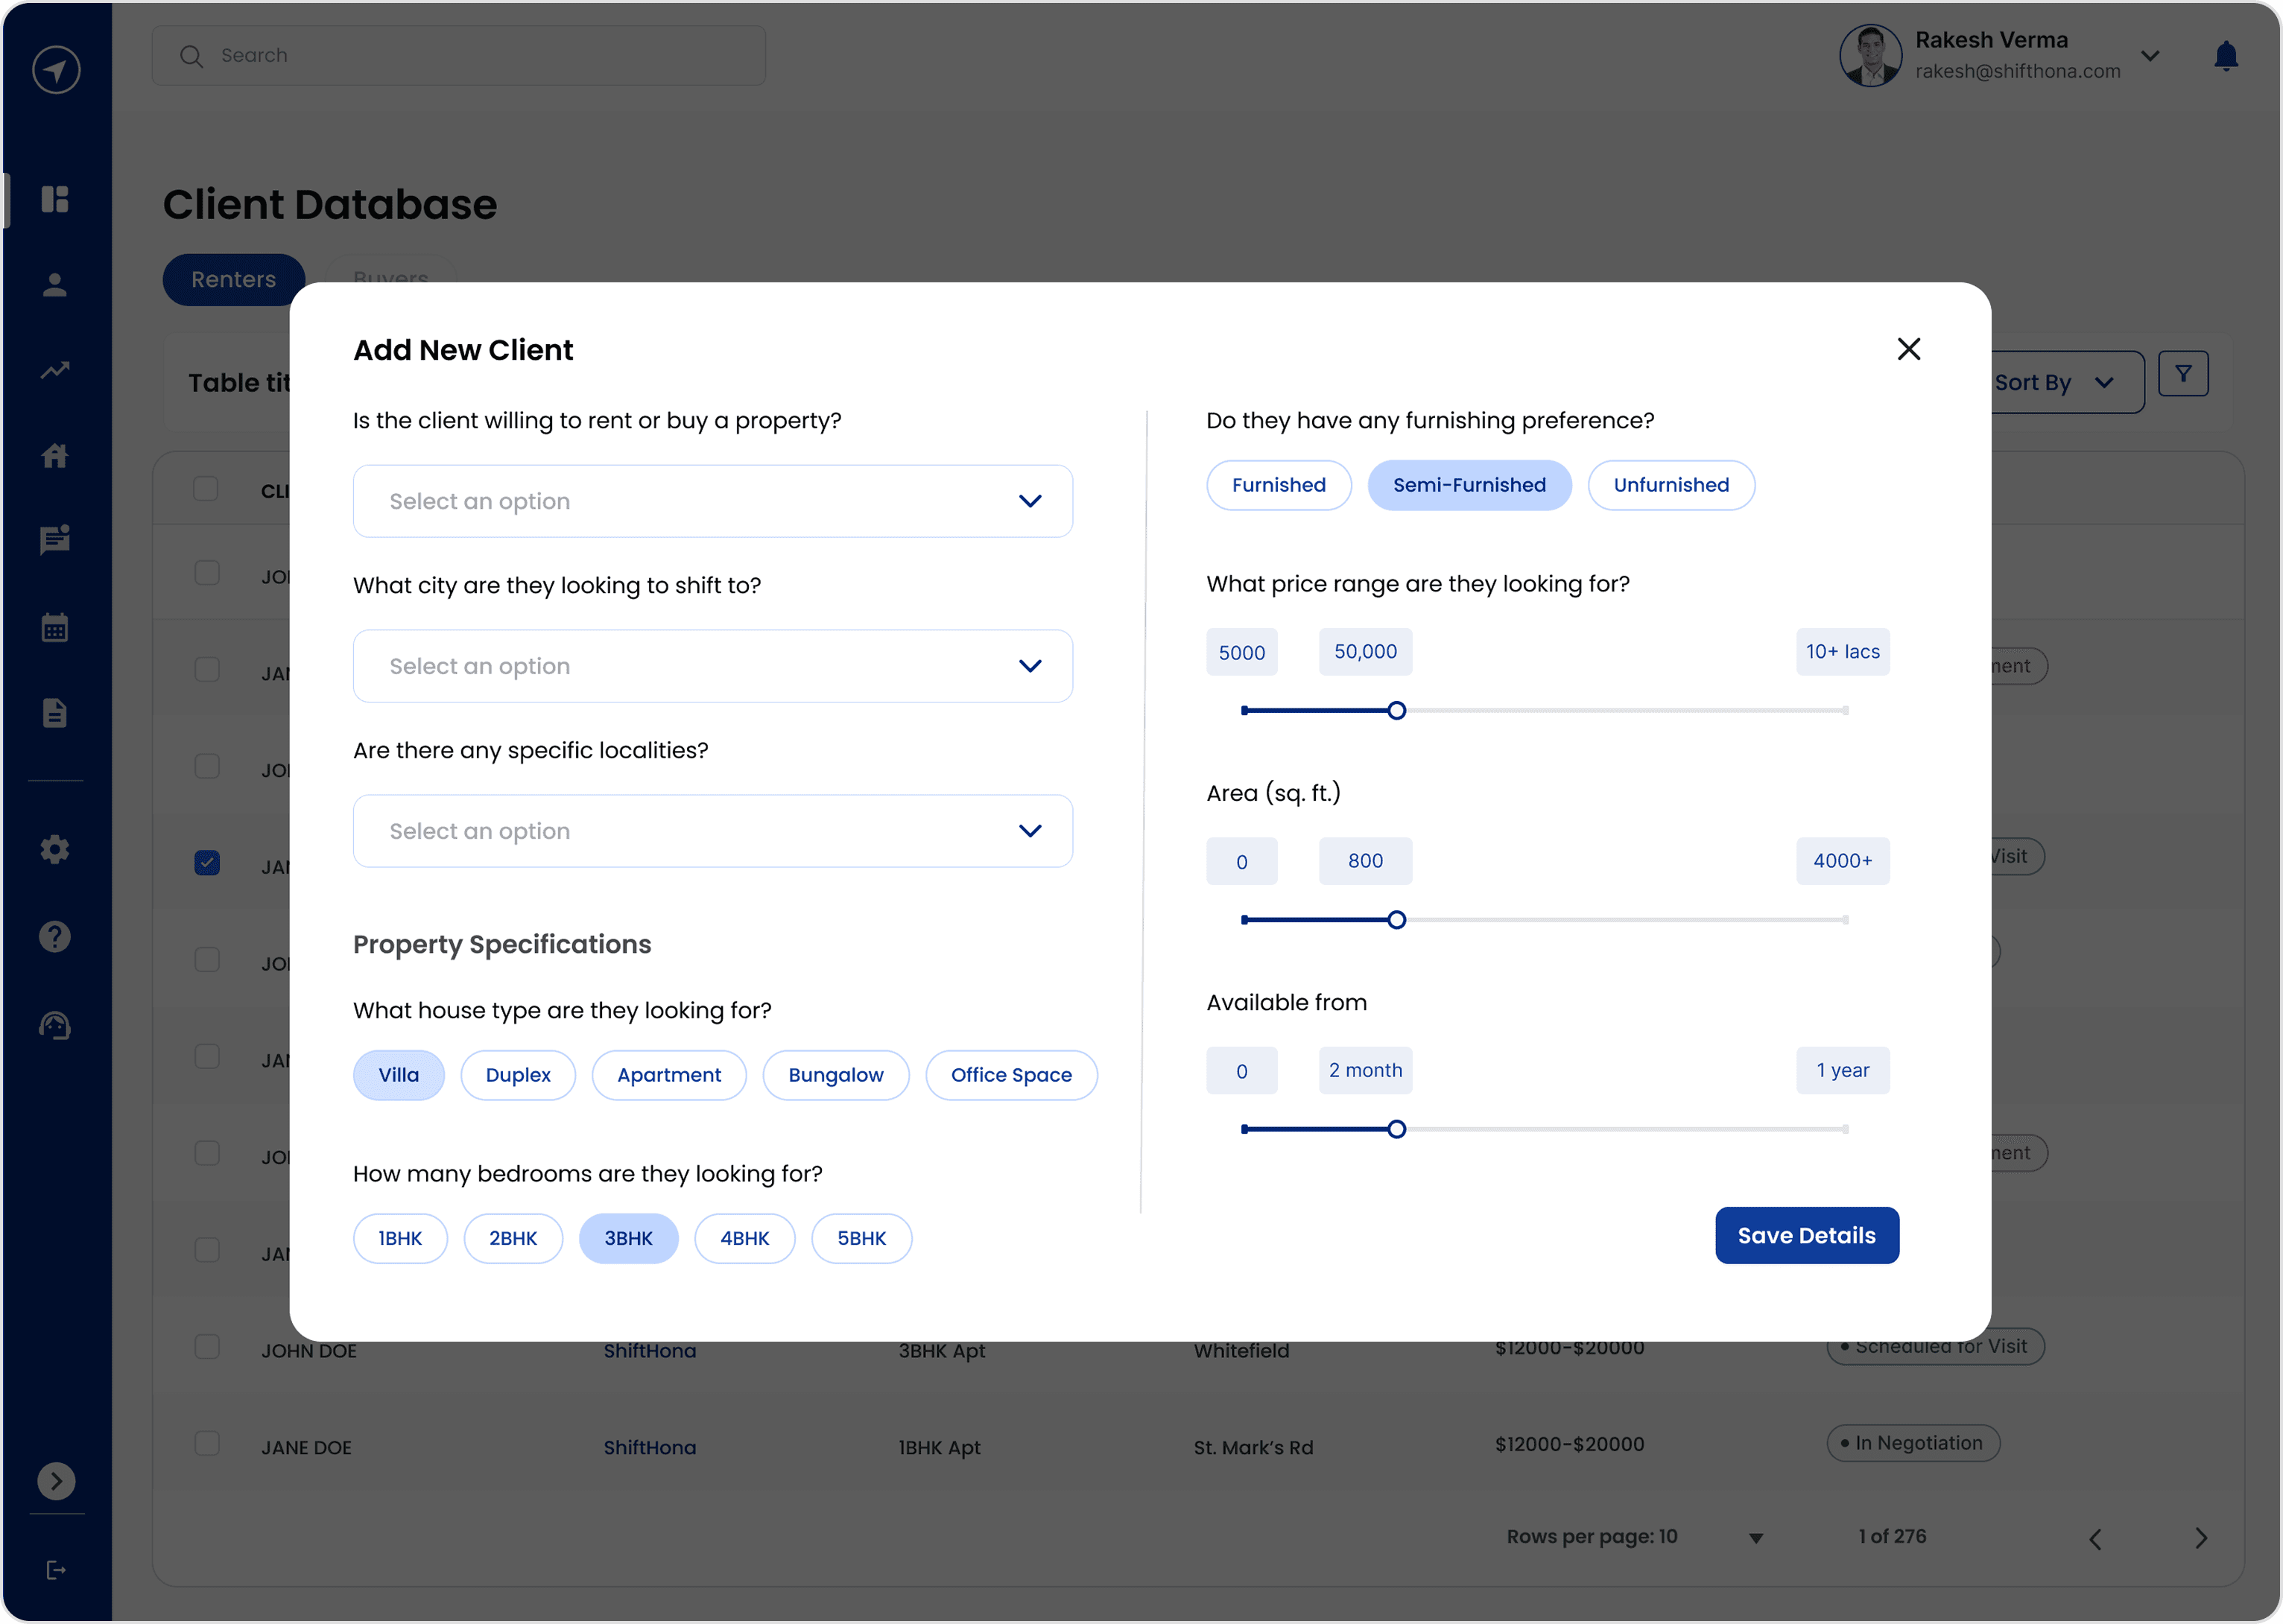Open the messages chat sidebar icon
This screenshot has height=1624, width=2283.
(55, 540)
